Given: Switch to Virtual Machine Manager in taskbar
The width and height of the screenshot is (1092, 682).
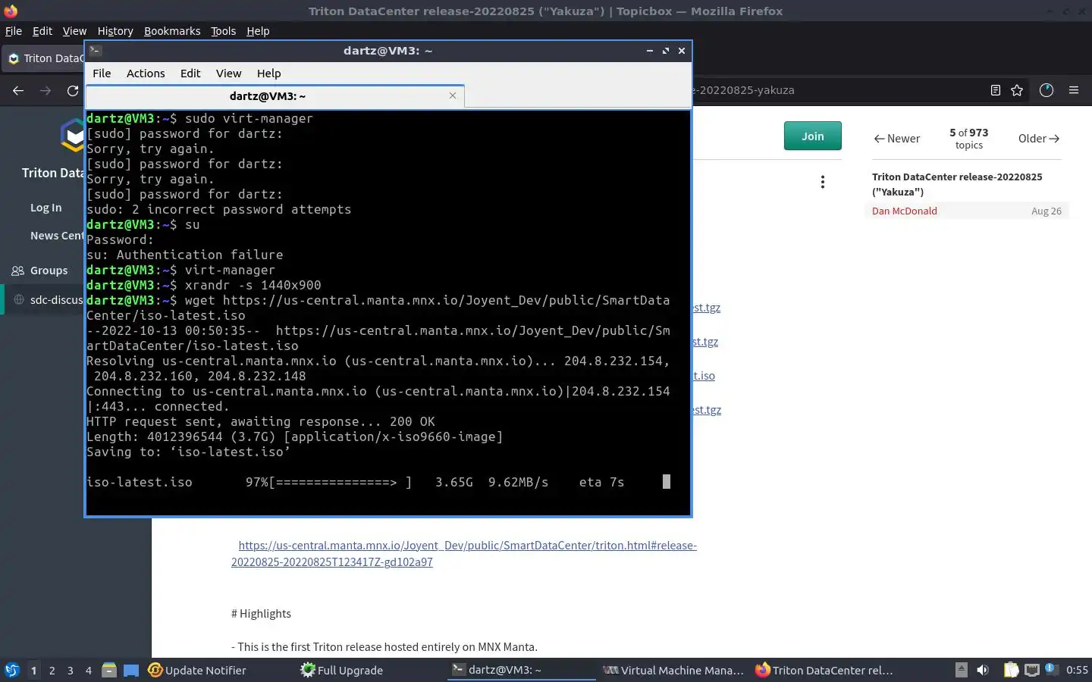Looking at the screenshot, I should (x=673, y=670).
